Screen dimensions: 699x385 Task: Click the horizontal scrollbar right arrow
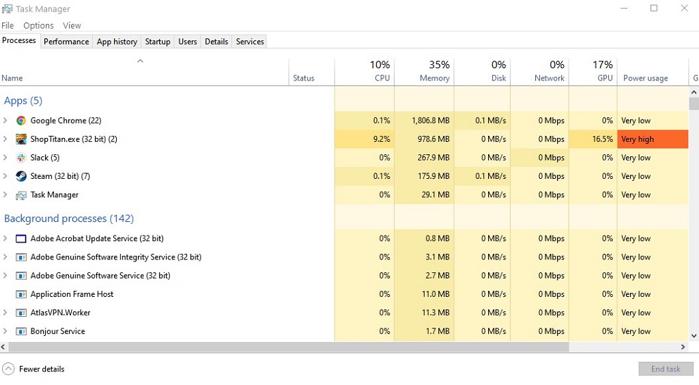pos(683,347)
